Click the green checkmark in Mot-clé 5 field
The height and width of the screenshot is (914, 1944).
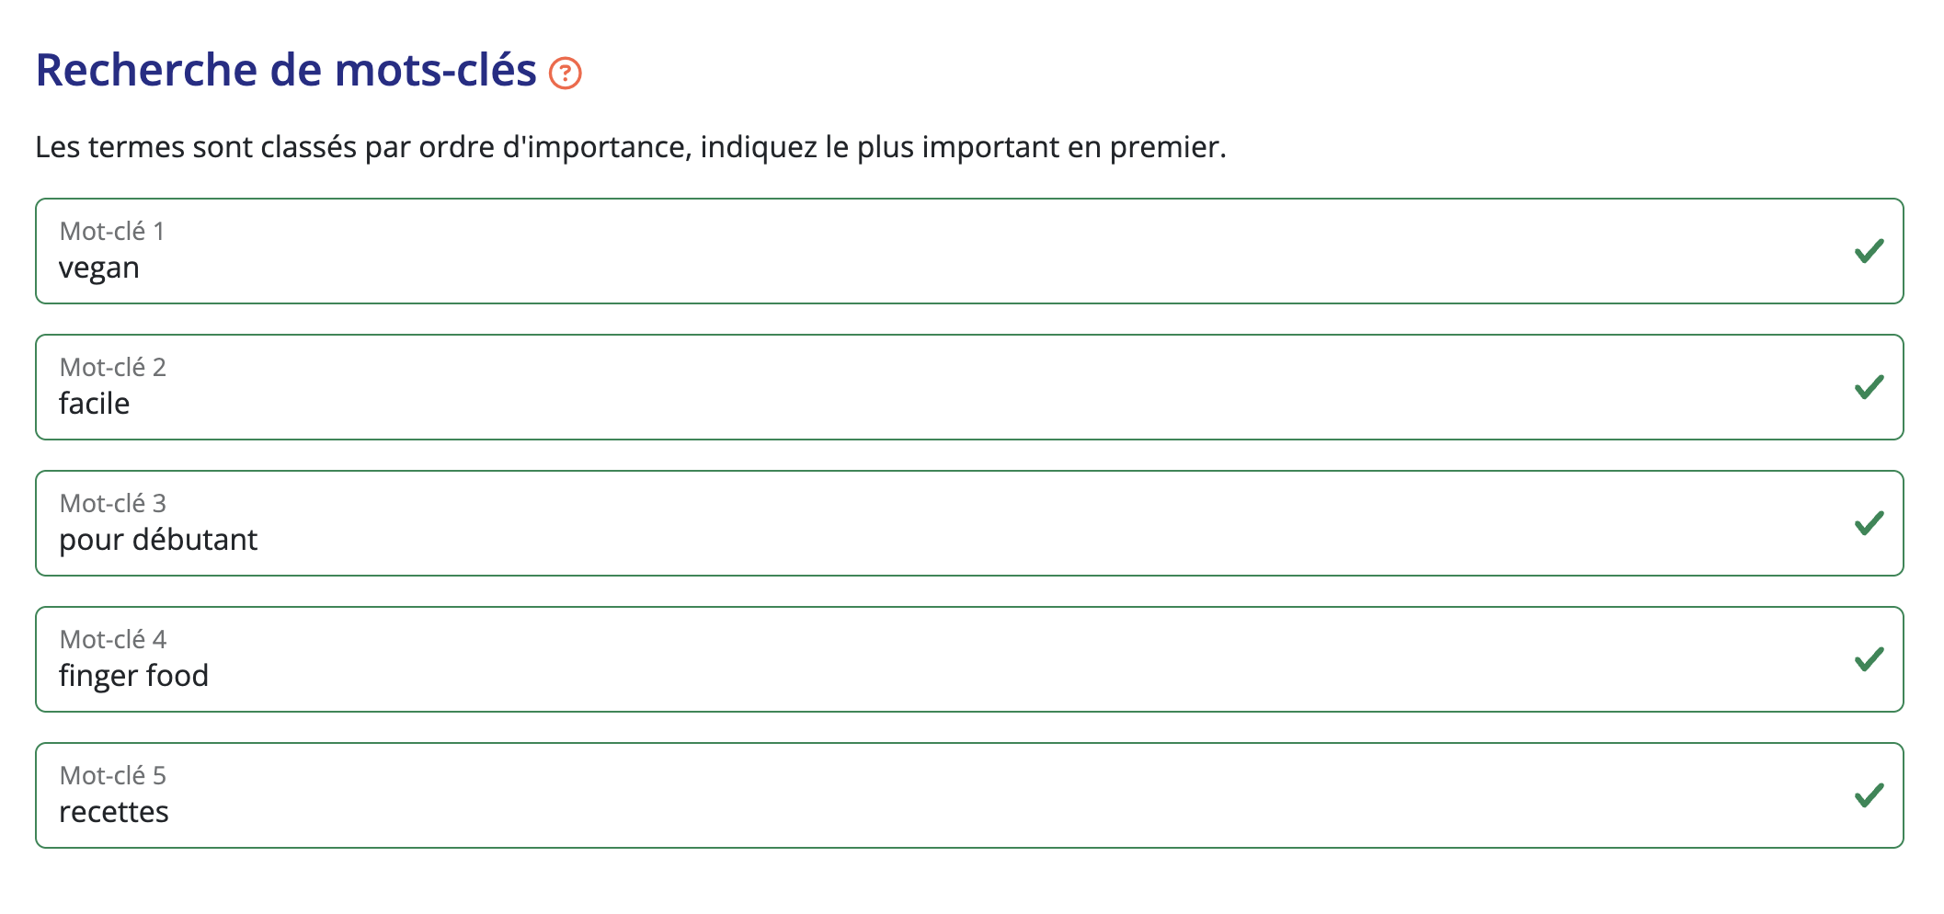1869,795
